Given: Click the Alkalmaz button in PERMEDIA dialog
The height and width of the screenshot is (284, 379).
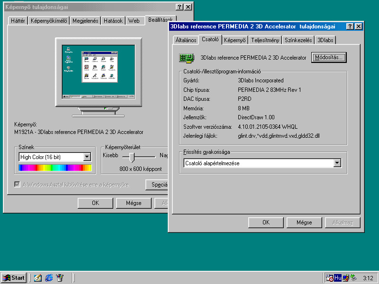Looking at the screenshot, I should tap(343, 222).
